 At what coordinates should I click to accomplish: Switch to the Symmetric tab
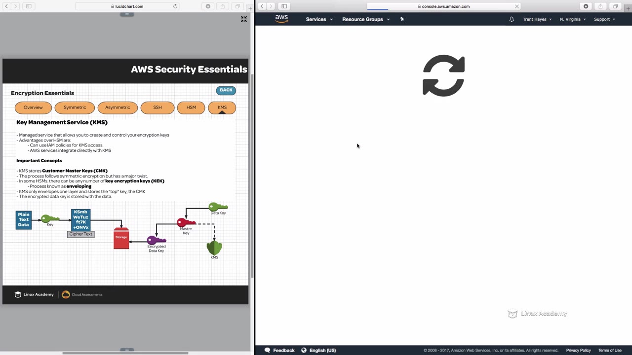coord(75,107)
